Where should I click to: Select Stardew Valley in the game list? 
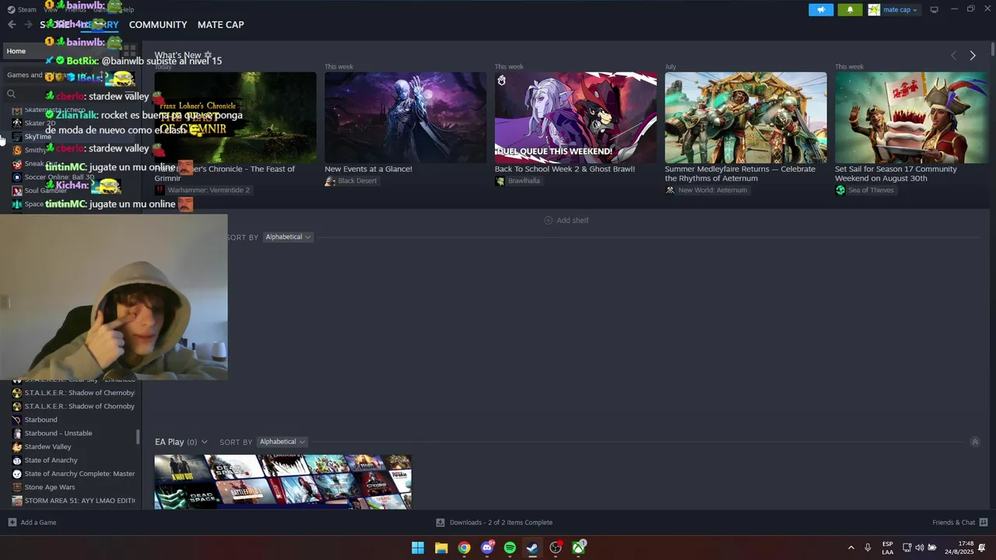click(x=47, y=446)
